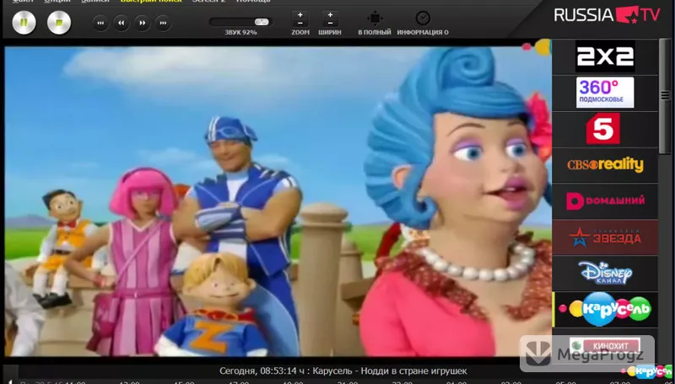
Task: Open the Screen 2 menu
Action: pos(208,2)
